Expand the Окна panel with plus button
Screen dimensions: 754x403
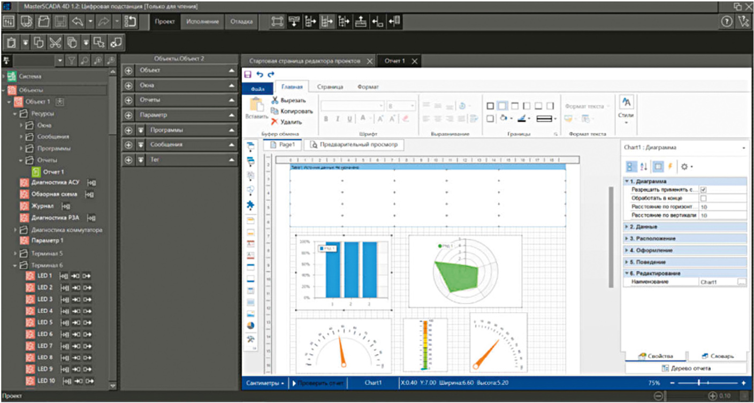(x=128, y=86)
